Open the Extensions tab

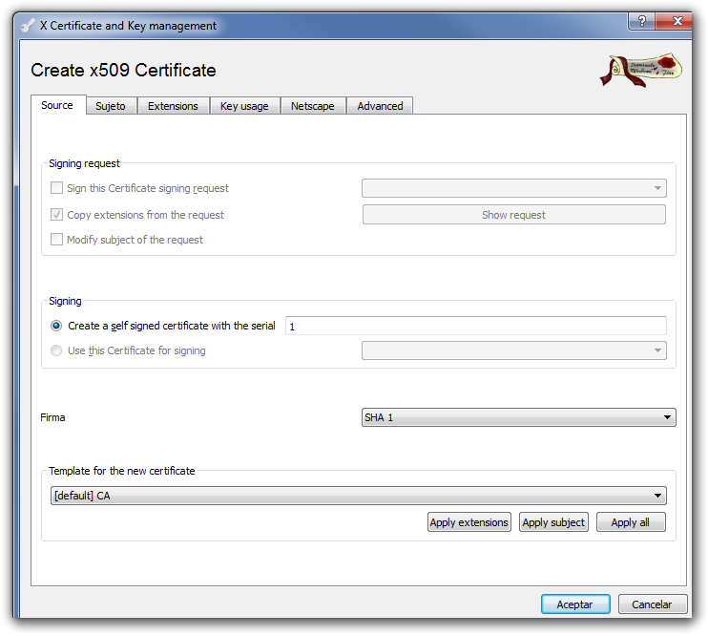[173, 106]
